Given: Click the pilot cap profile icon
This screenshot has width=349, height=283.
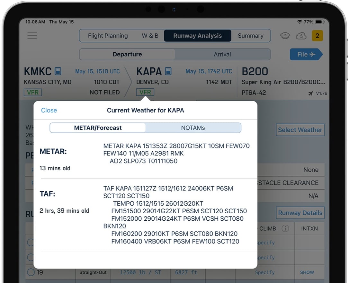Looking at the screenshot, I should pos(285,36).
